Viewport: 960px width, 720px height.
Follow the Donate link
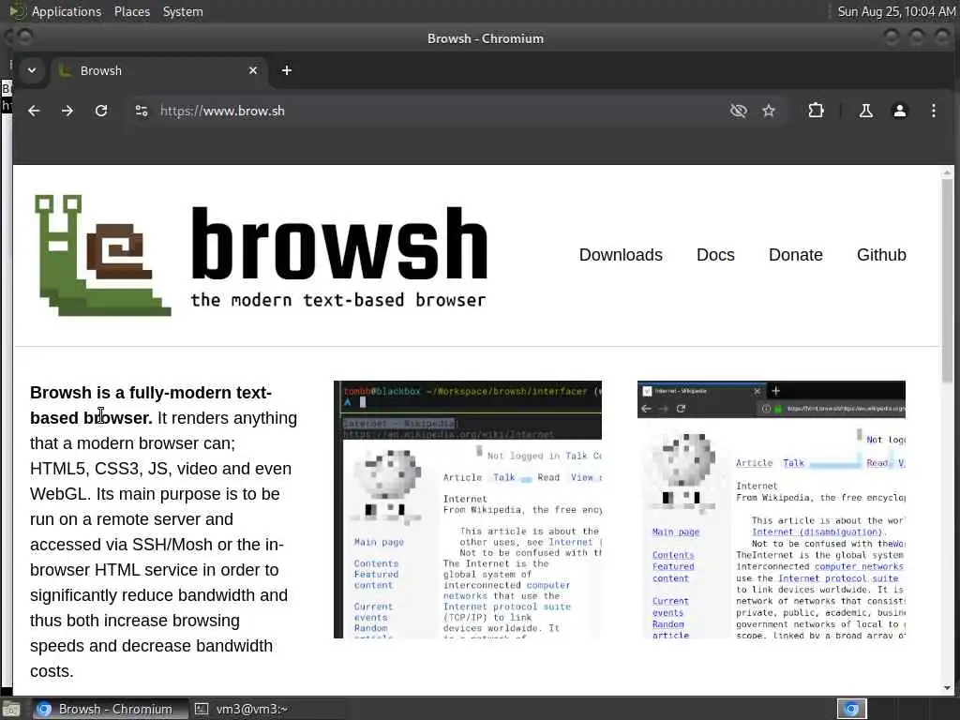point(795,255)
